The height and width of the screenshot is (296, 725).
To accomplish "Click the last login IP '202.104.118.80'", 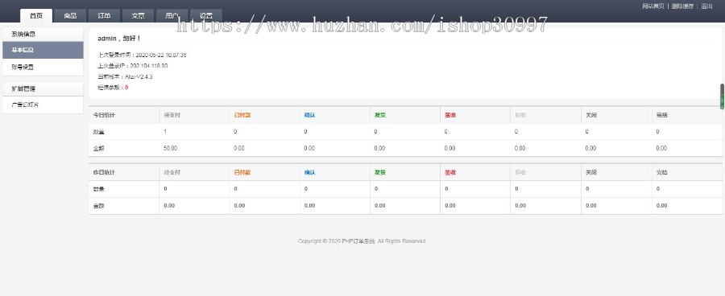I will click(149, 66).
